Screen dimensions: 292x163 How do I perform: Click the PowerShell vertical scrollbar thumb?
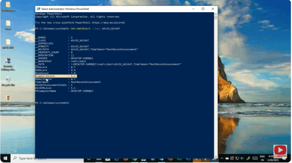pos(216,18)
